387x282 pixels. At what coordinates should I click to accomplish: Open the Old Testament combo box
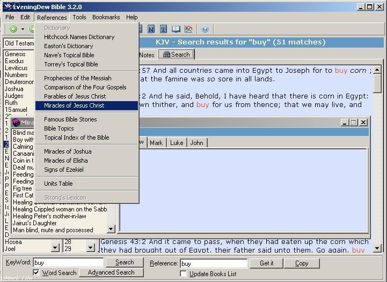click(x=19, y=43)
